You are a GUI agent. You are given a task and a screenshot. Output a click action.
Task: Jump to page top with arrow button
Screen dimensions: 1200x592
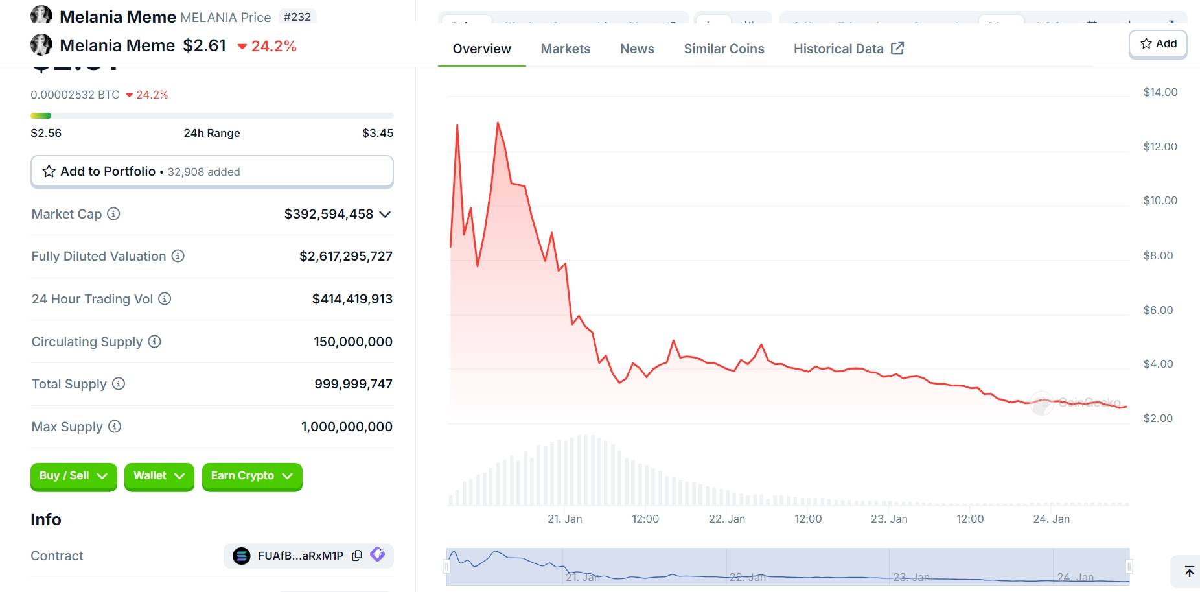(x=1189, y=571)
